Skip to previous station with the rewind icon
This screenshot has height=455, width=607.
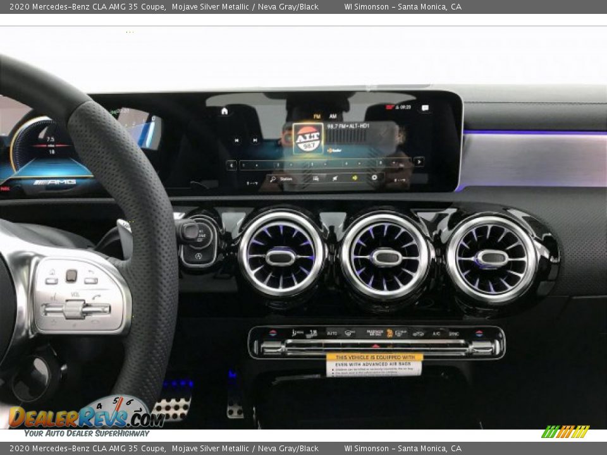click(x=236, y=140)
